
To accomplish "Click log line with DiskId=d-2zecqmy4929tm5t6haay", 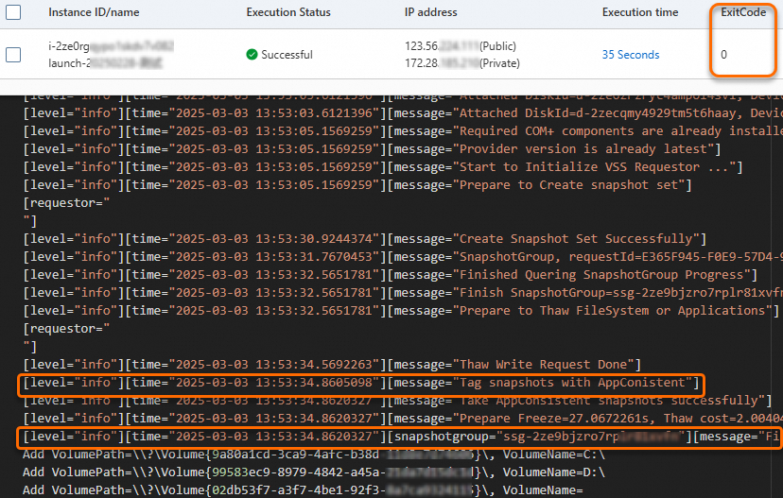I will click(403, 113).
